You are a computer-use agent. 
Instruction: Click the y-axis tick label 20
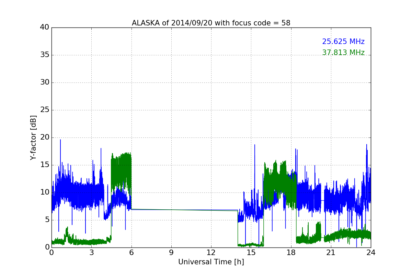point(45,137)
